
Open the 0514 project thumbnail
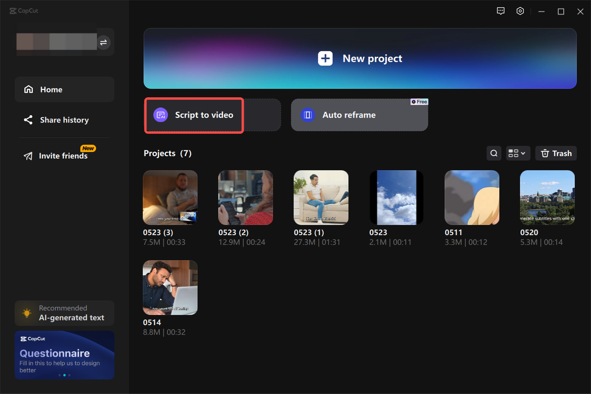pos(170,287)
